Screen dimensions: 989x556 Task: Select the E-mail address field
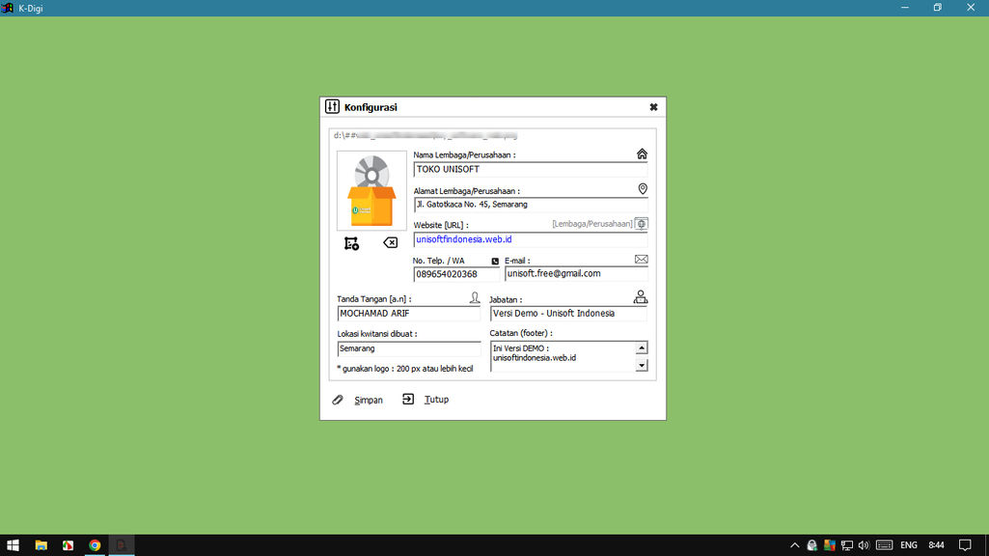click(x=575, y=274)
